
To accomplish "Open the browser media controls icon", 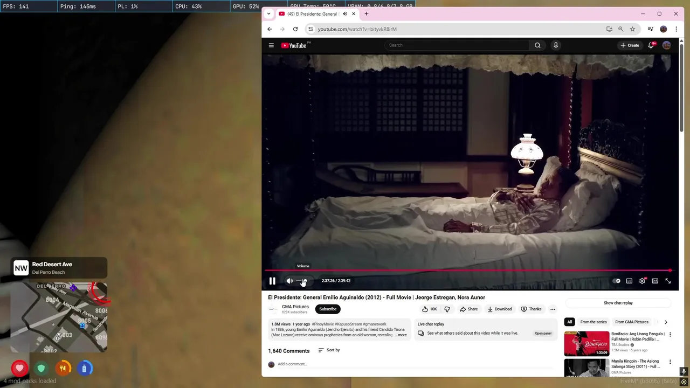I will click(651, 29).
